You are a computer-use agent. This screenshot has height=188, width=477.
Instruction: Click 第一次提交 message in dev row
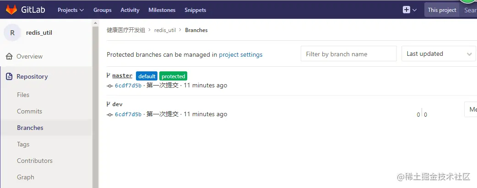(x=163, y=114)
